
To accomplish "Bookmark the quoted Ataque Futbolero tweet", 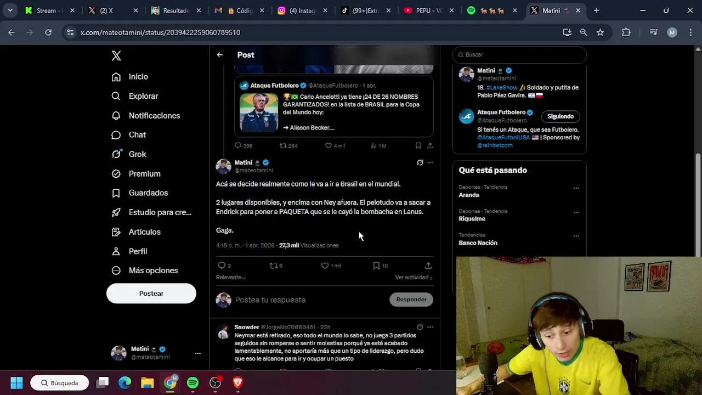I will pyautogui.click(x=418, y=145).
